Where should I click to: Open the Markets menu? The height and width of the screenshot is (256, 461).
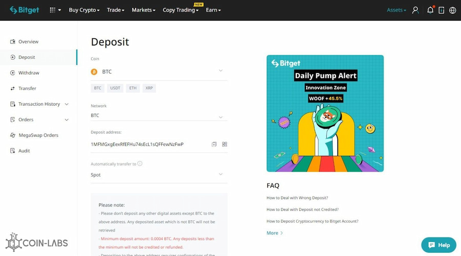click(x=143, y=10)
